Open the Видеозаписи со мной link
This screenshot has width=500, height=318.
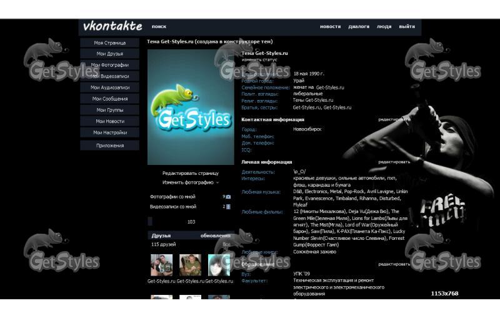pos(173,207)
